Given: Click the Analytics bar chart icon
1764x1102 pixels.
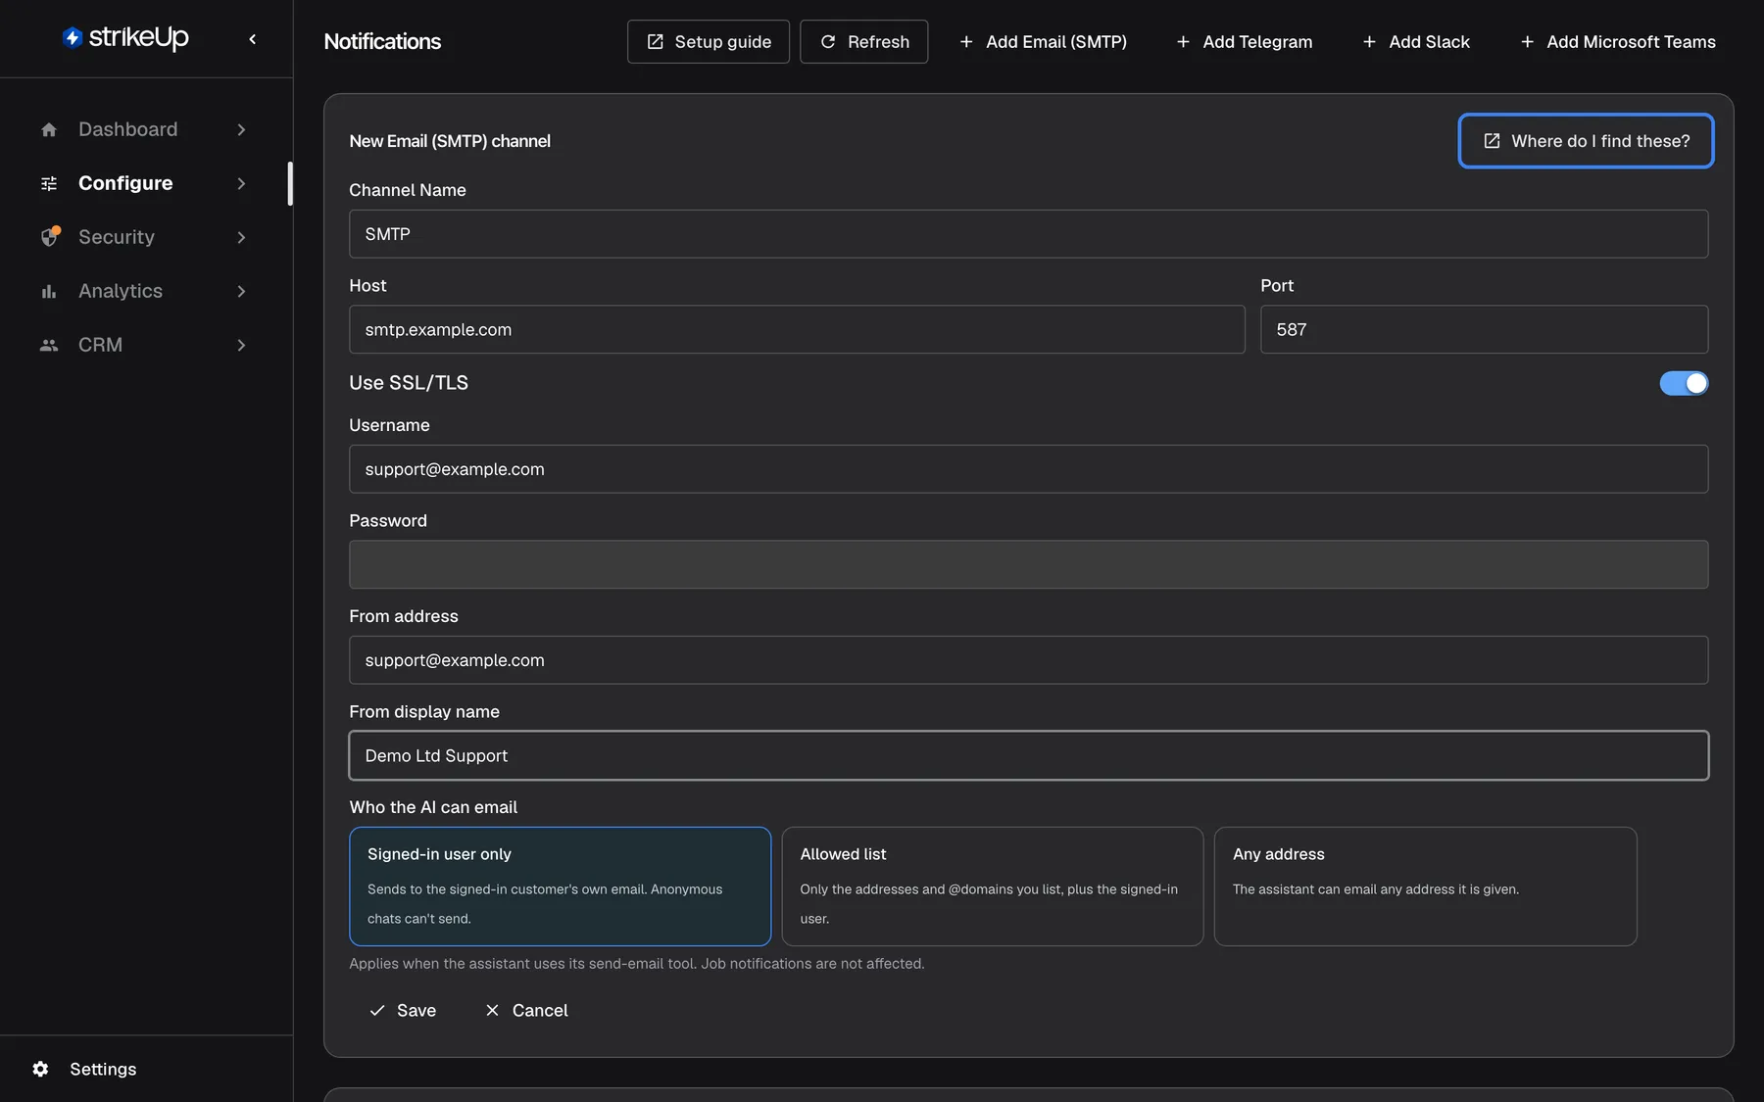Looking at the screenshot, I should pos(49,291).
